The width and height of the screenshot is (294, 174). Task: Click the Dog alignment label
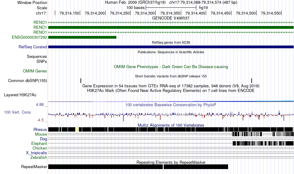[44, 139]
